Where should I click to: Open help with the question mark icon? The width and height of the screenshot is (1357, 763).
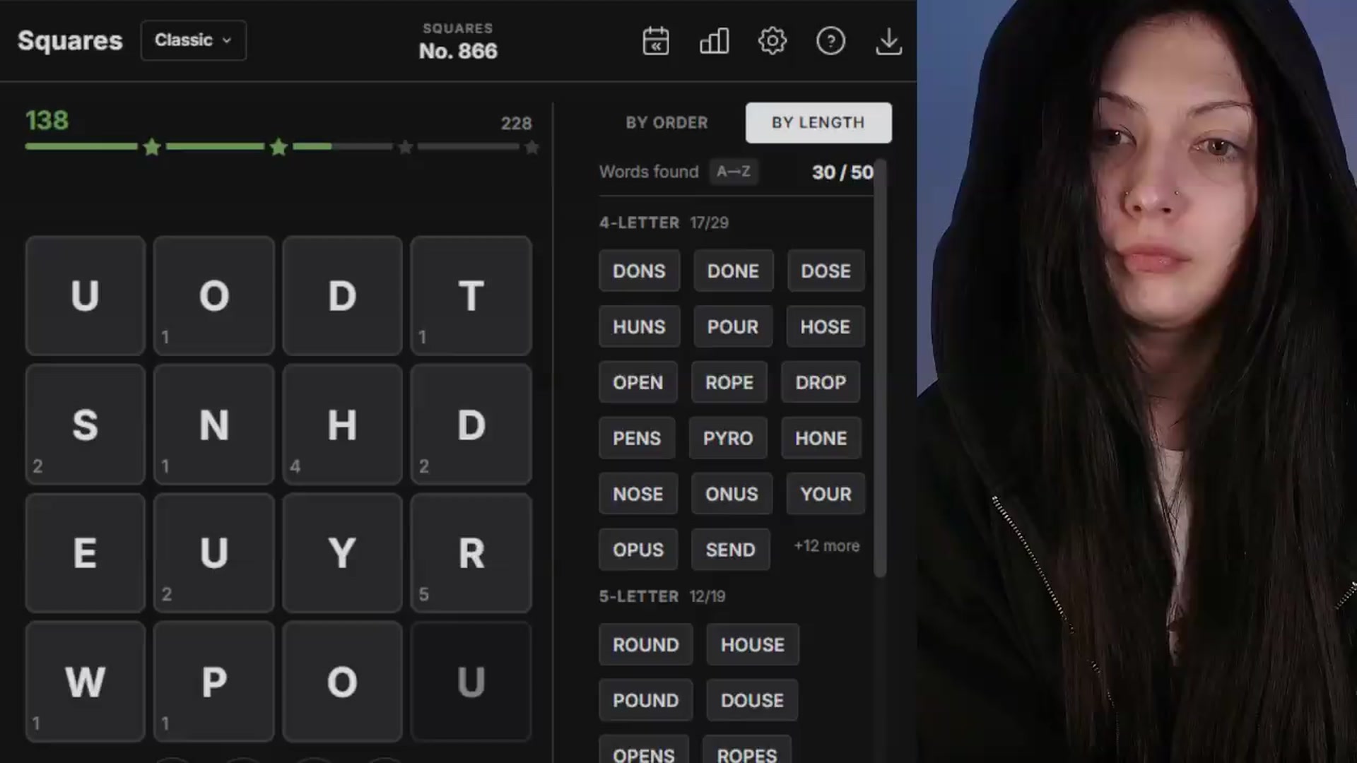[x=830, y=41]
